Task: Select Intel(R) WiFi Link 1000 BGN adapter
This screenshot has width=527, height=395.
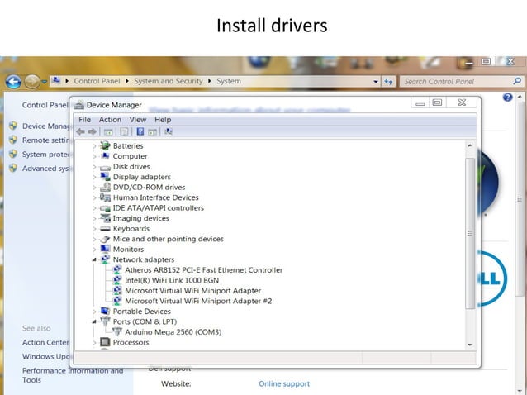Action: [x=172, y=280]
